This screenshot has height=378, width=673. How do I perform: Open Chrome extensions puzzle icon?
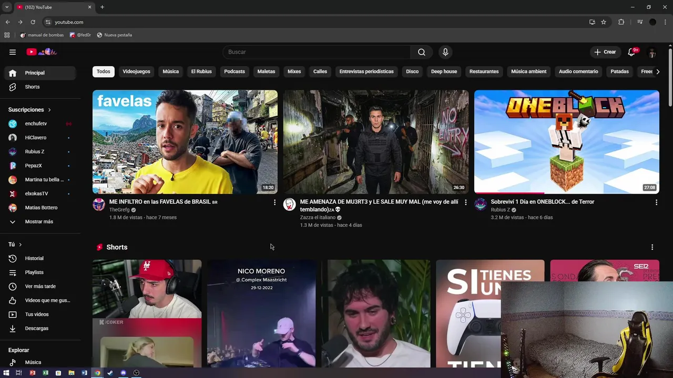point(621,22)
